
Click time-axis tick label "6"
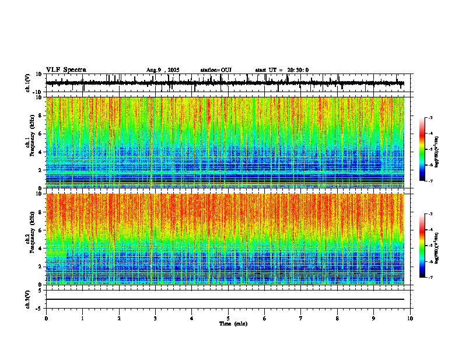[265, 318]
